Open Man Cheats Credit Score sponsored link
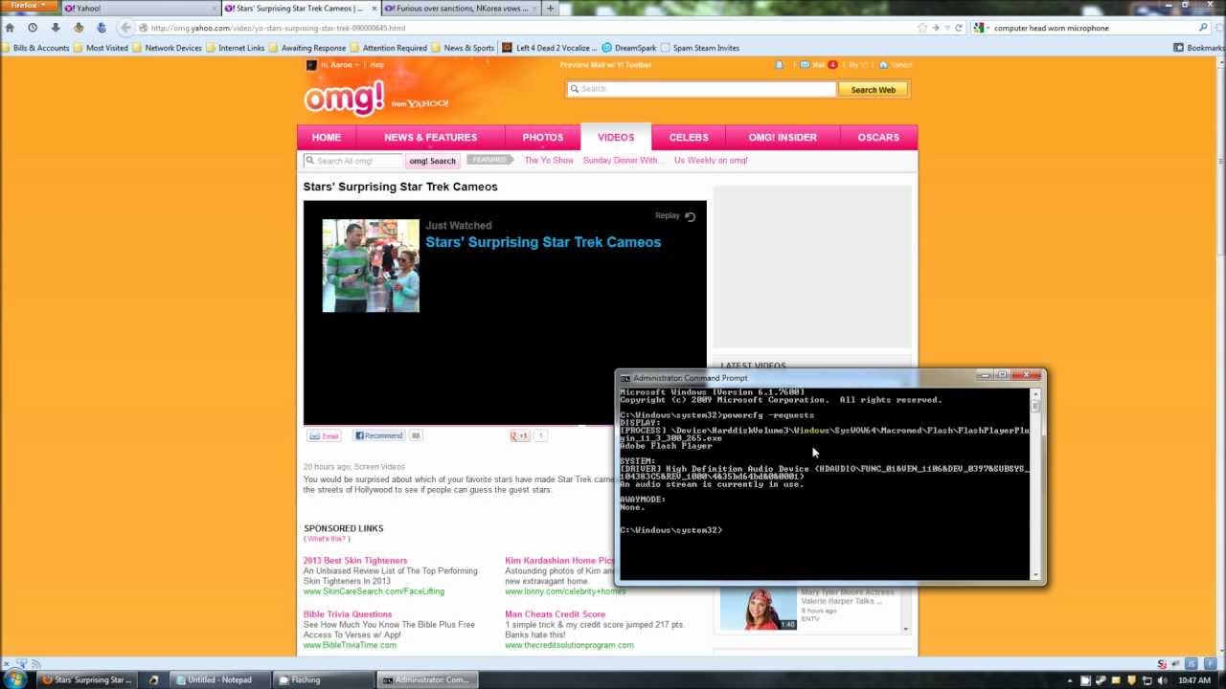The image size is (1226, 689). (556, 614)
